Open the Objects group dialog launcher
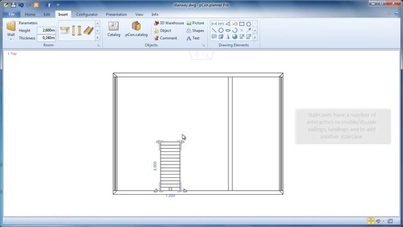Image resolution: width=403 pixels, height=227 pixels. click(203, 45)
